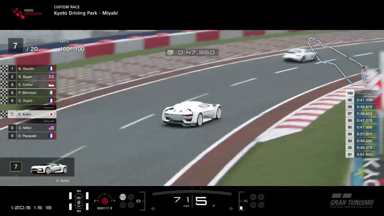Select E. Collier in the standings

32,85
